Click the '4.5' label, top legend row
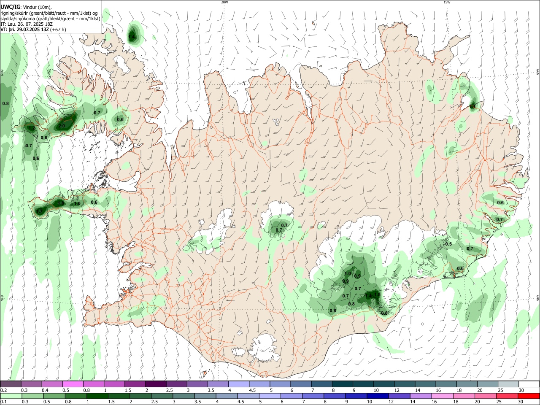540x405 pixels. pos(252,390)
